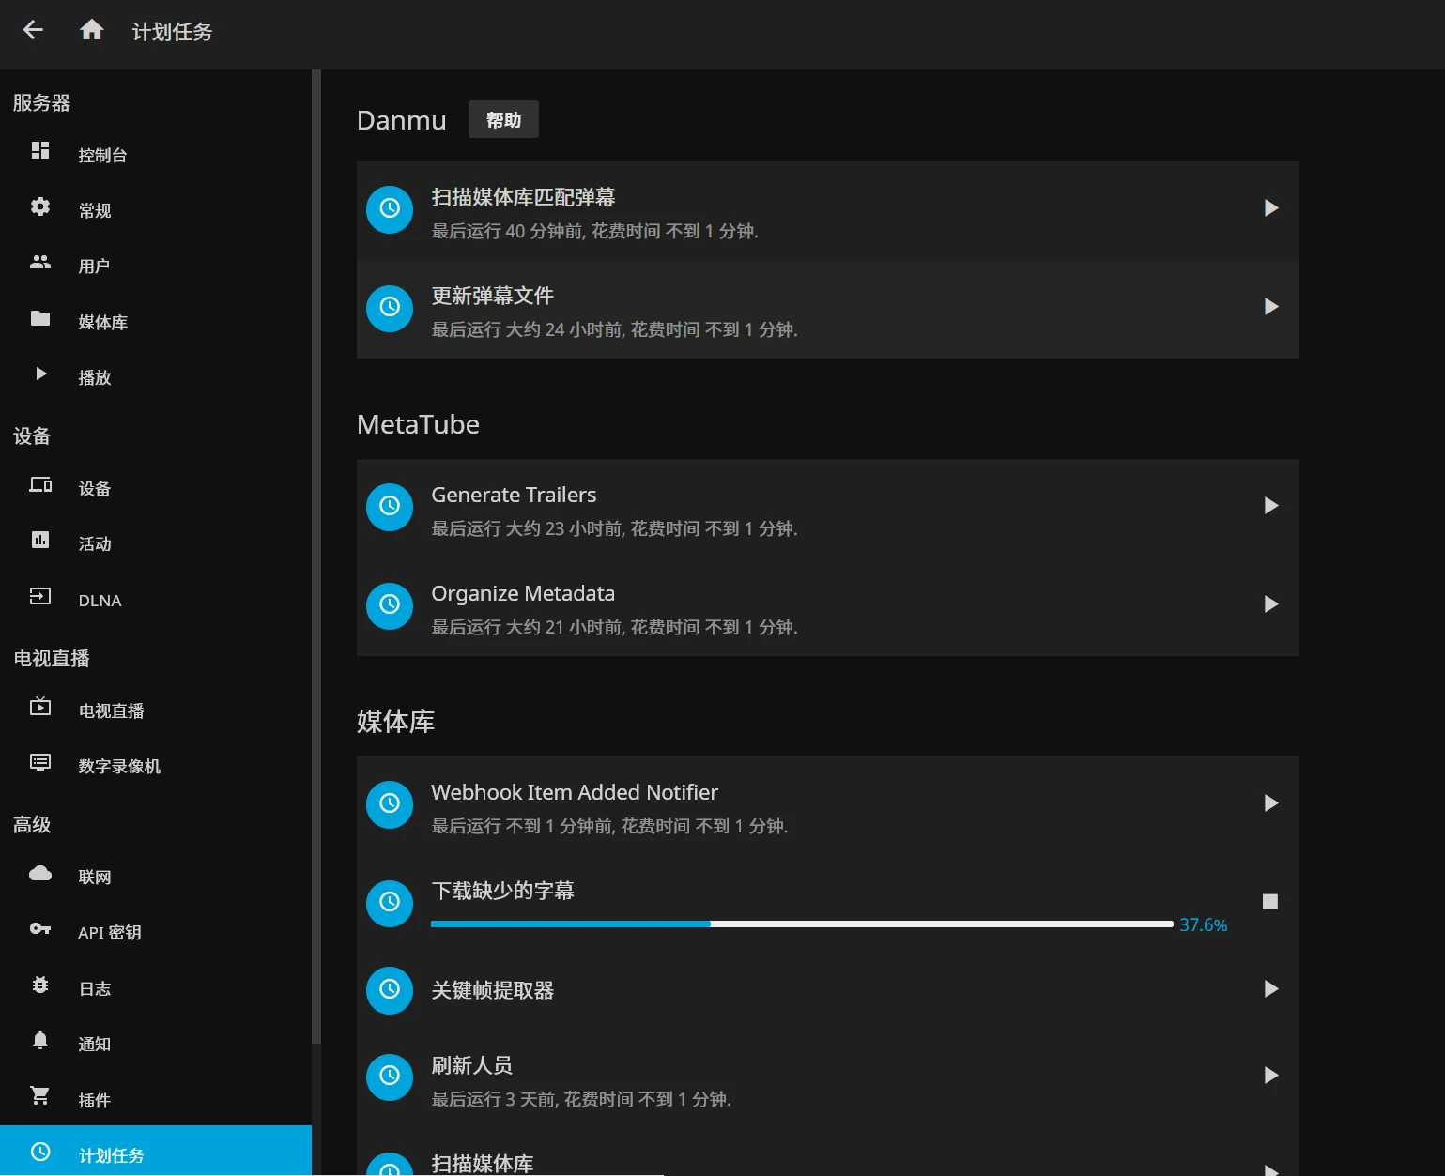Open the 控制台 dashboard icon

pyautogui.click(x=40, y=151)
